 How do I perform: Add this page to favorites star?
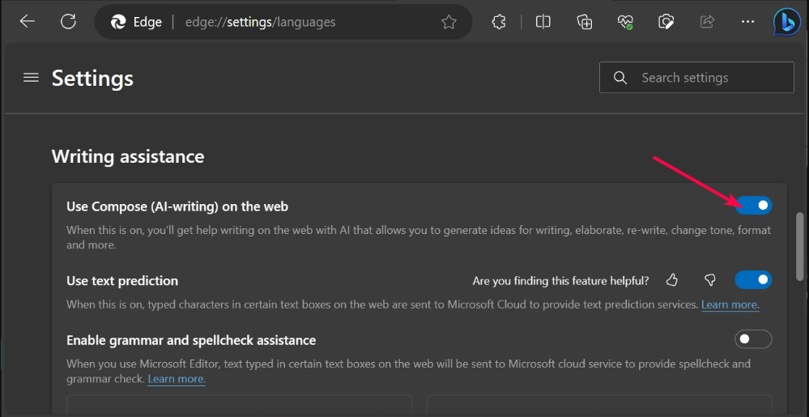[x=449, y=23]
